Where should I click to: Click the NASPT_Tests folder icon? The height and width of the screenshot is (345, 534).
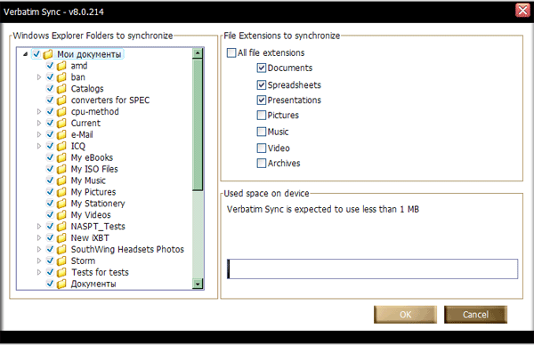[x=61, y=227]
